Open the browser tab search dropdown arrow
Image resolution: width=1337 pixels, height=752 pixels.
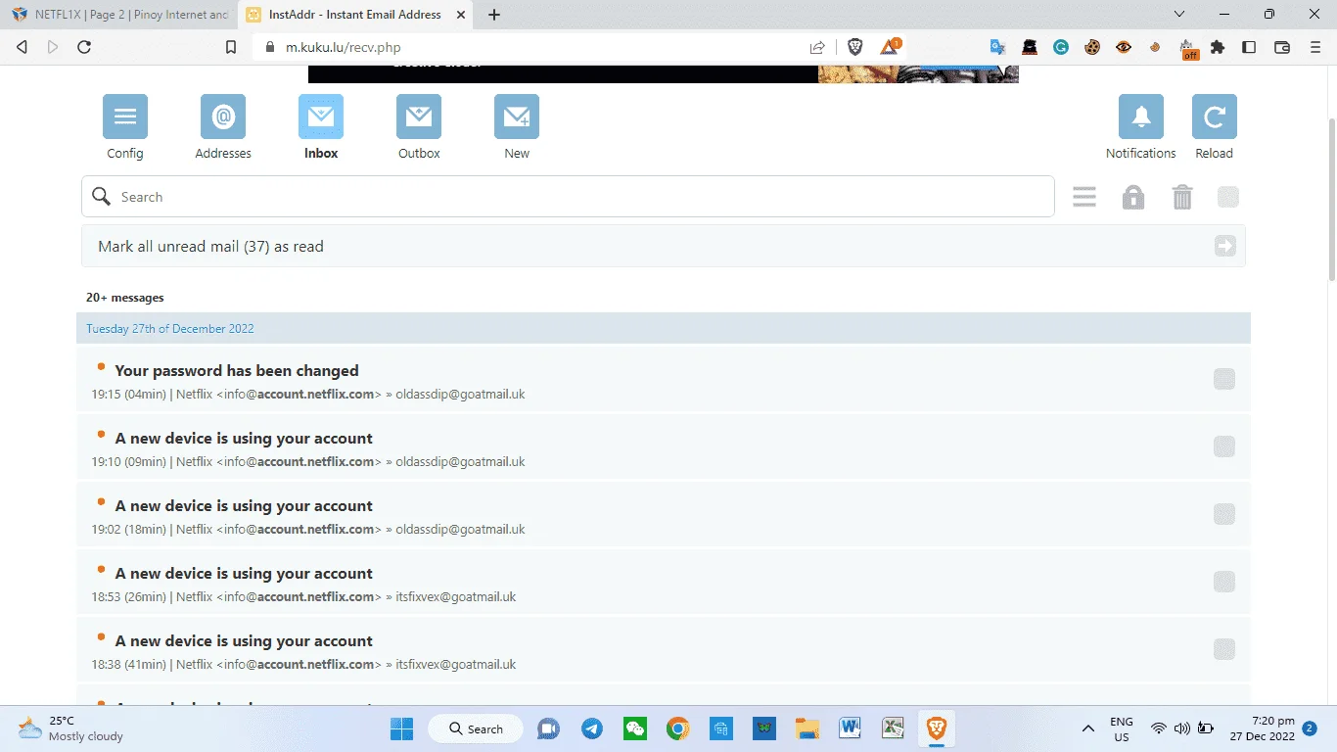coord(1179,15)
